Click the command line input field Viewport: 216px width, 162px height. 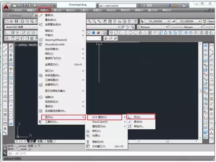[x=111, y=154]
